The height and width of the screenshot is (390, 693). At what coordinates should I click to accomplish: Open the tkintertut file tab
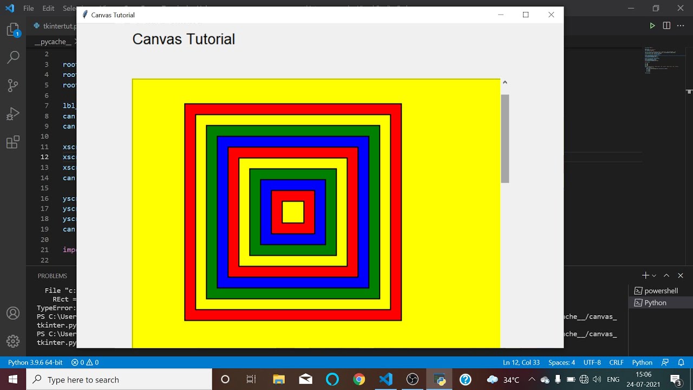(x=55, y=25)
